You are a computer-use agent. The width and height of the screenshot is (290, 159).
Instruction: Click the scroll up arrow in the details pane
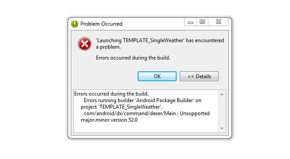(222, 94)
